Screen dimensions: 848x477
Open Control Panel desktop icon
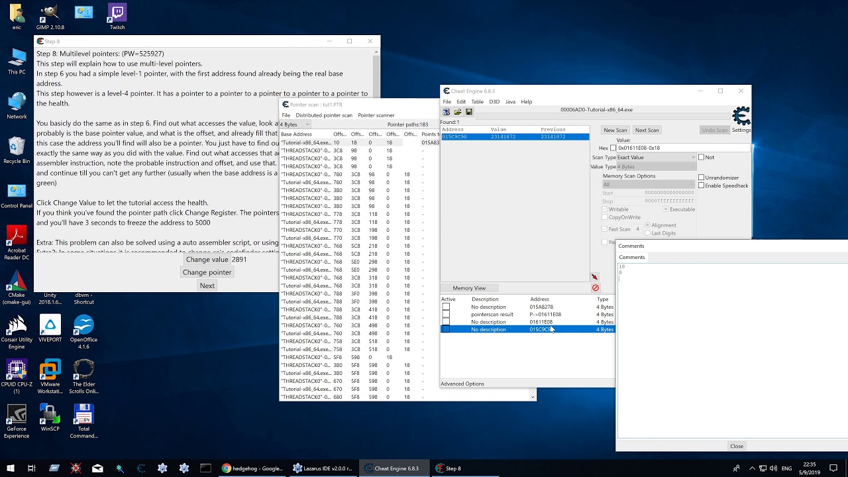(x=17, y=195)
